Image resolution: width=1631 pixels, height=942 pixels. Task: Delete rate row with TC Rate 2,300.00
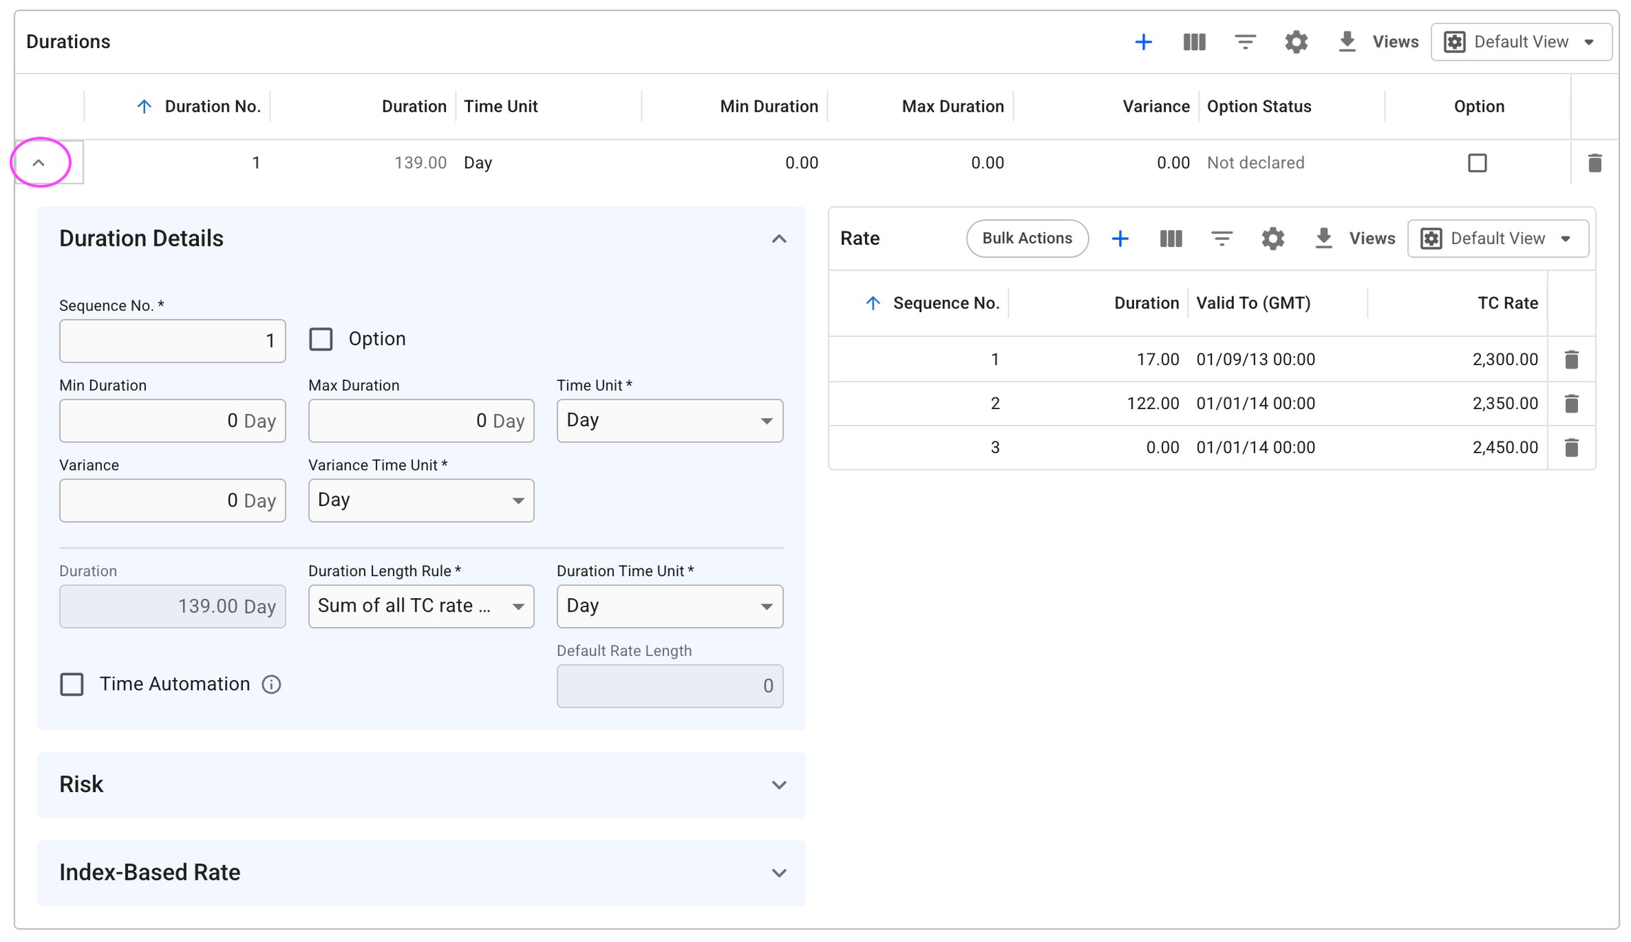coord(1572,360)
